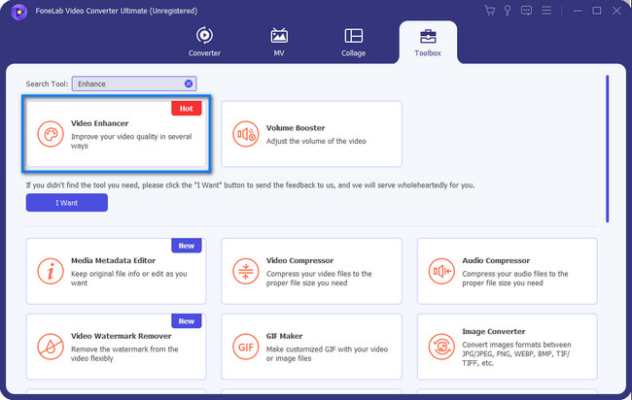Select the Audio Compressor title
The height and width of the screenshot is (400, 632).
point(496,260)
